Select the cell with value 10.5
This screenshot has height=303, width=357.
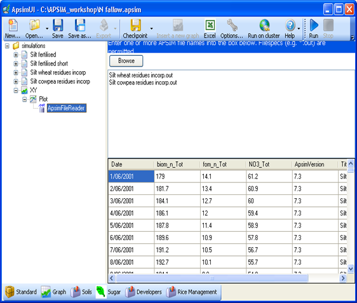click(224, 250)
